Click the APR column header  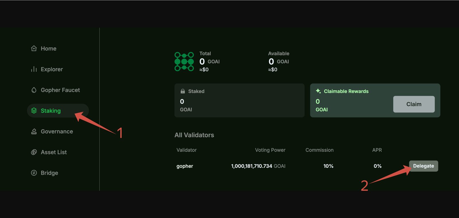point(377,150)
